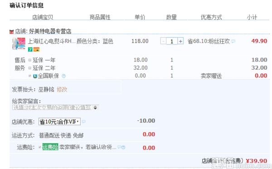Click the spinner arrows on seller message field
The width and height of the screenshot is (272, 169).
[x=95, y=107]
